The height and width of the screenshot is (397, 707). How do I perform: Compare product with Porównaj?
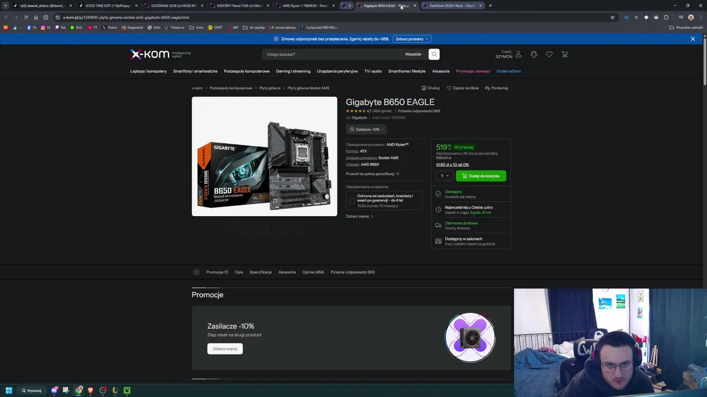[x=496, y=88]
